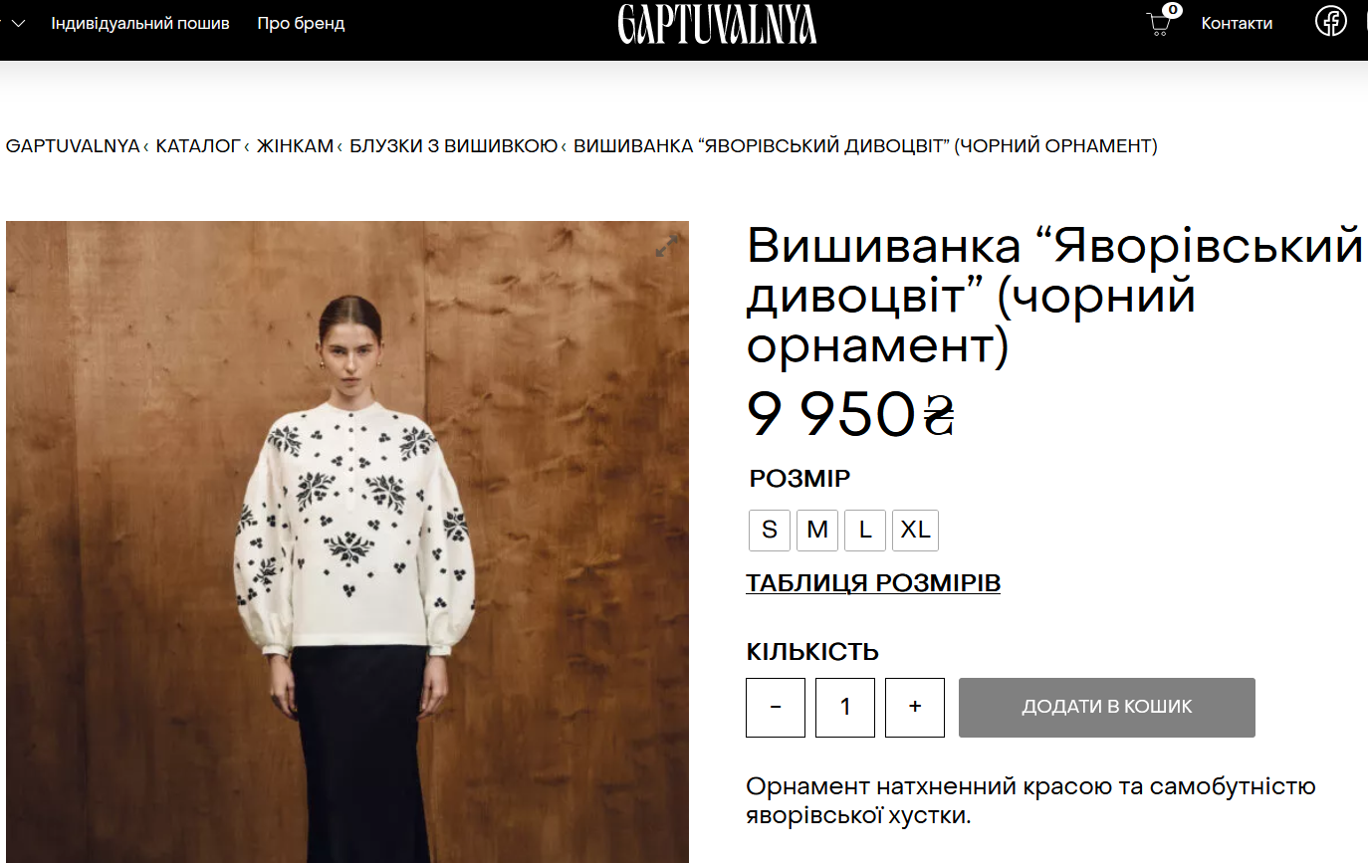
Task: Choose size L
Action: click(x=865, y=530)
